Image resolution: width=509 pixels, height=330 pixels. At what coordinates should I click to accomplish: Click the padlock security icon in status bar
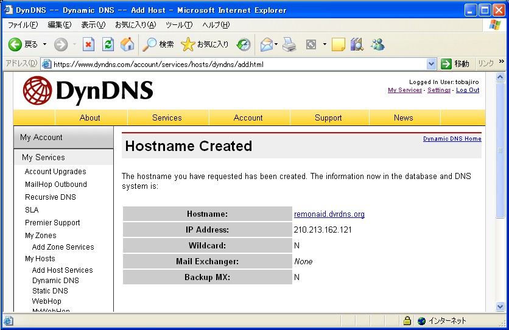coord(407,321)
